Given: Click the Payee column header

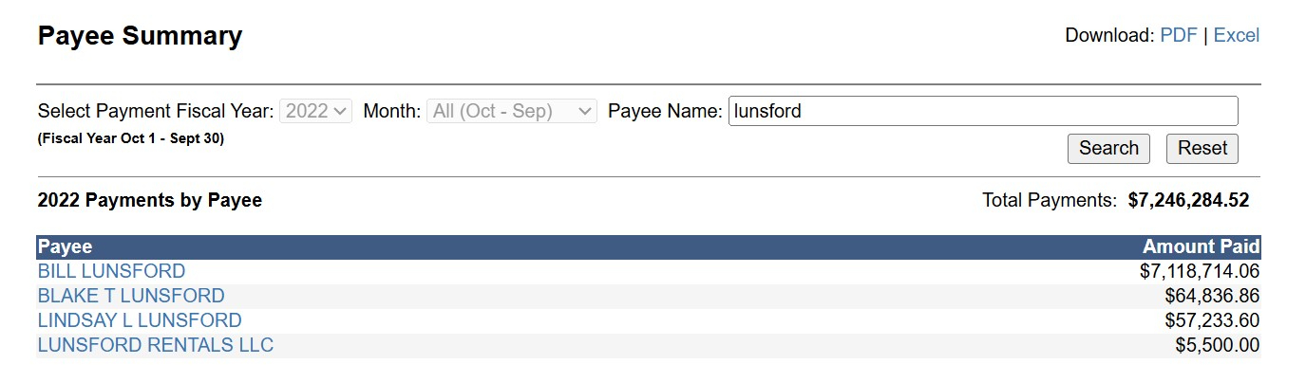Looking at the screenshot, I should (65, 247).
